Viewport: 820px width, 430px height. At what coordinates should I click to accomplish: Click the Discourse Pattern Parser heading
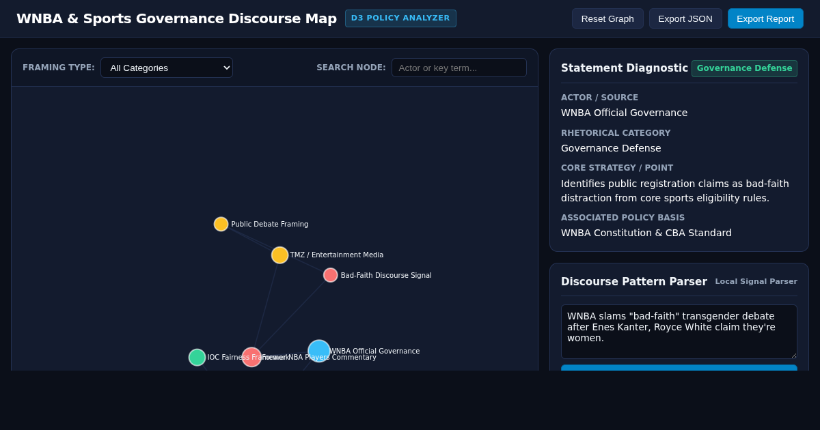coord(634,281)
